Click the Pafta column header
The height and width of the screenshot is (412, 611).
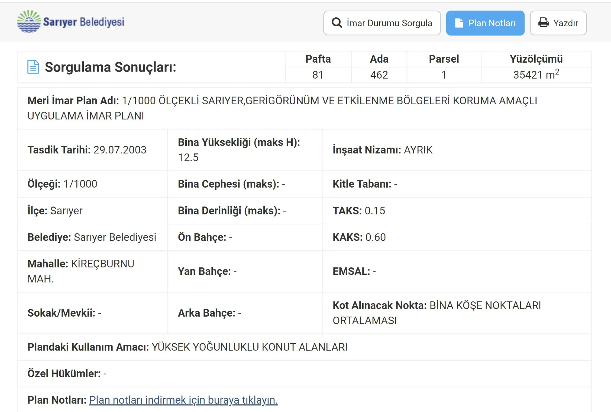coord(318,59)
